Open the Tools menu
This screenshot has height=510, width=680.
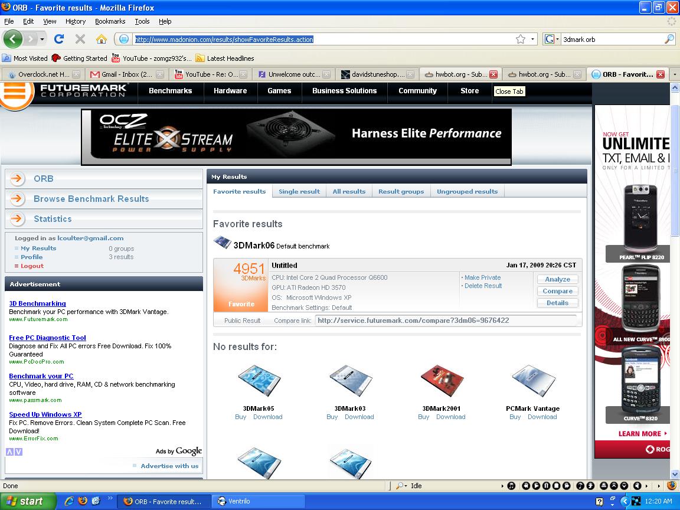[x=142, y=21]
